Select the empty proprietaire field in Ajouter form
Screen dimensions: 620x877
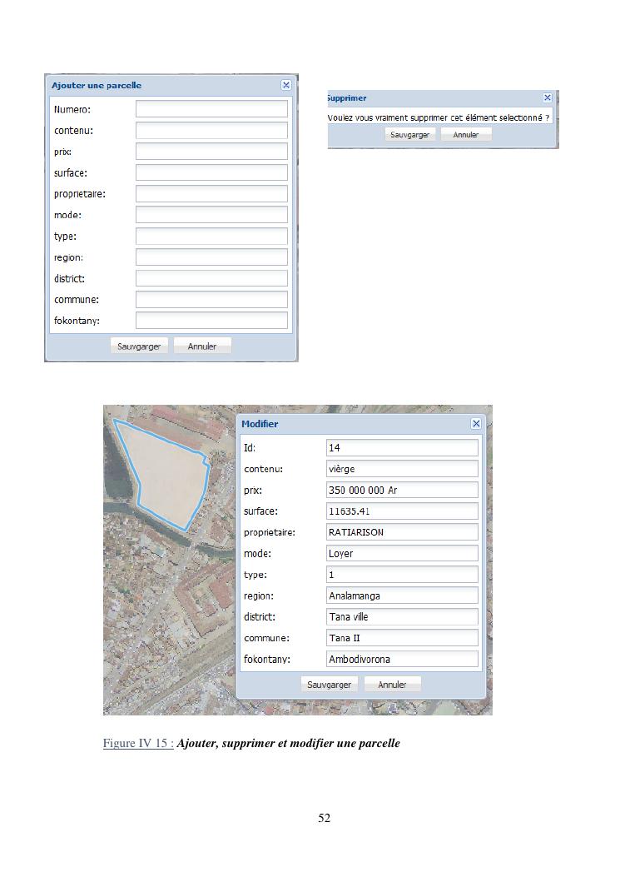[x=211, y=194]
